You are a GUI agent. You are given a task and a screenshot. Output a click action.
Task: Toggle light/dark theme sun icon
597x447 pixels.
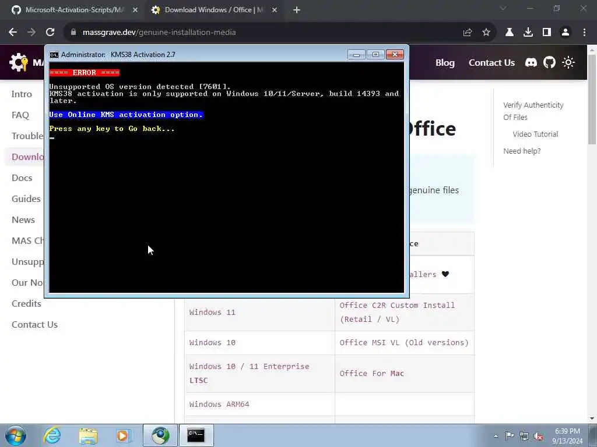(568, 62)
